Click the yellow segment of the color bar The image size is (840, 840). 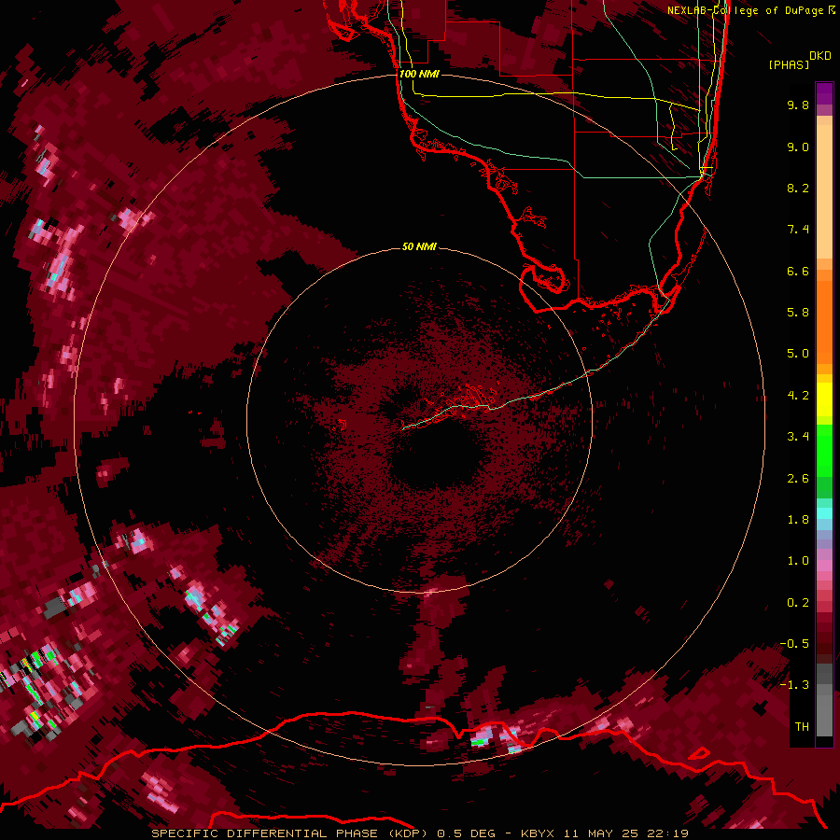[824, 399]
